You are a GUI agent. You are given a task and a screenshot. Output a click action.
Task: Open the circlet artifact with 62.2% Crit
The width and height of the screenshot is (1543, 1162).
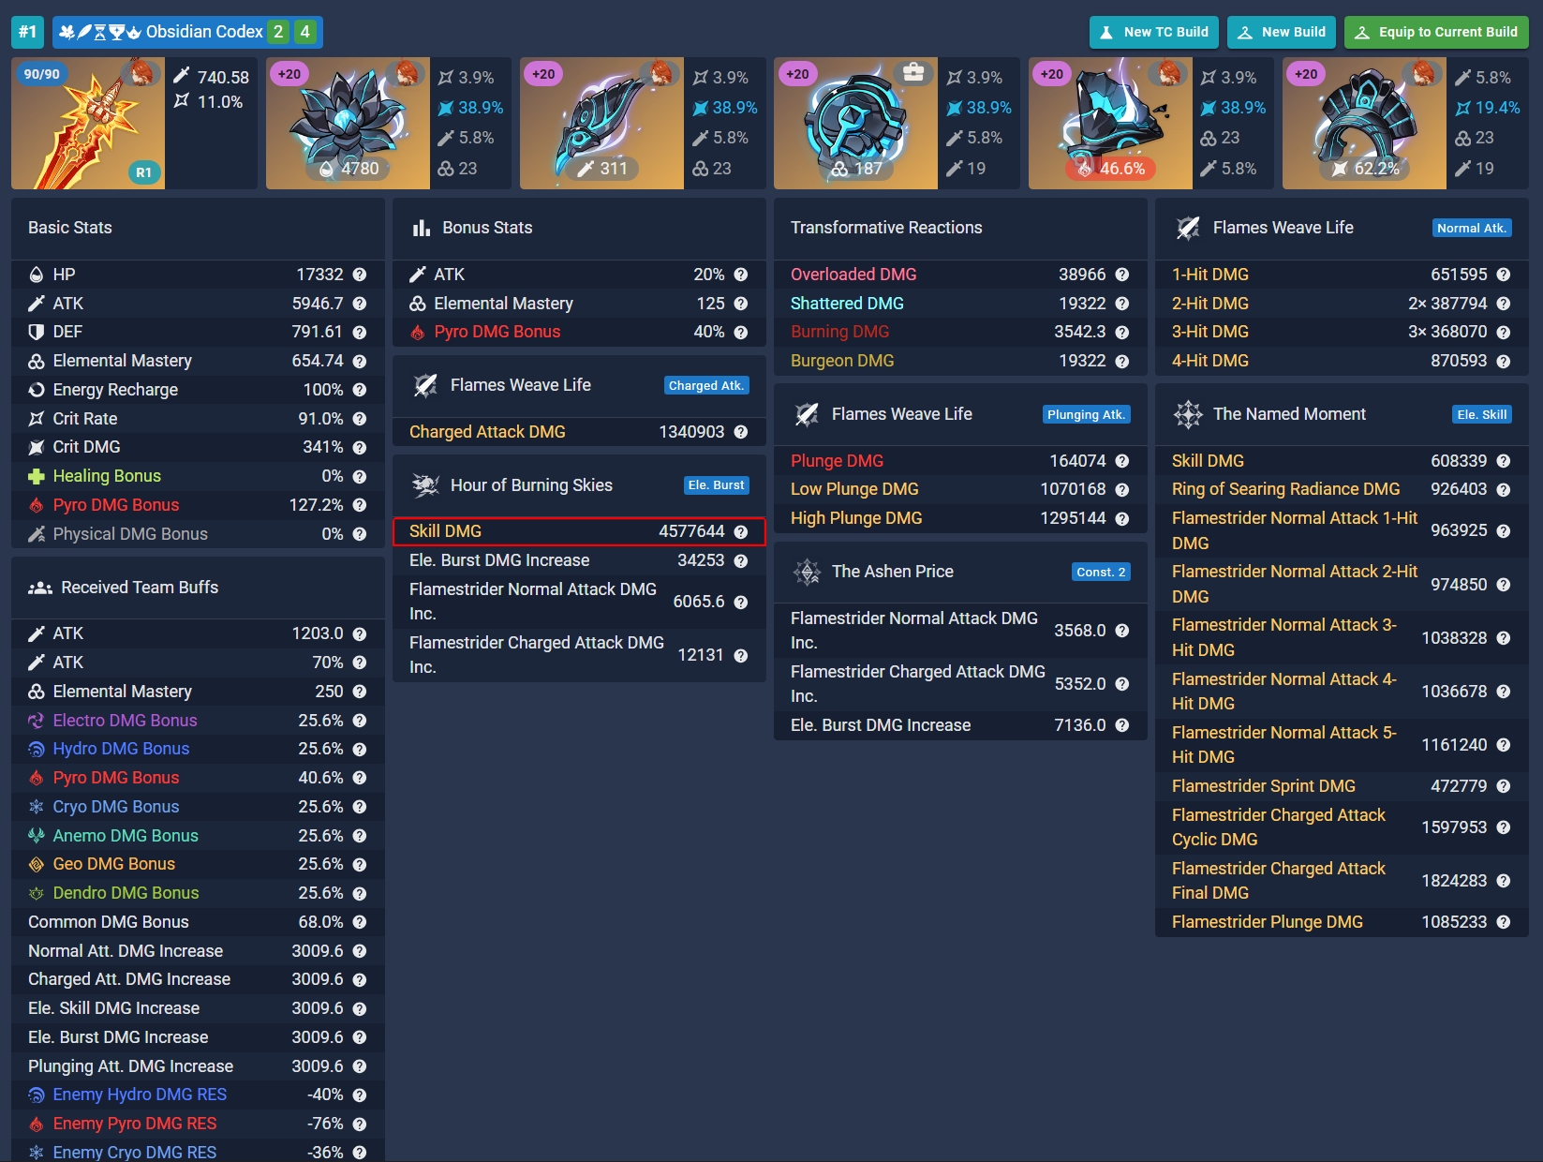pos(1364,123)
